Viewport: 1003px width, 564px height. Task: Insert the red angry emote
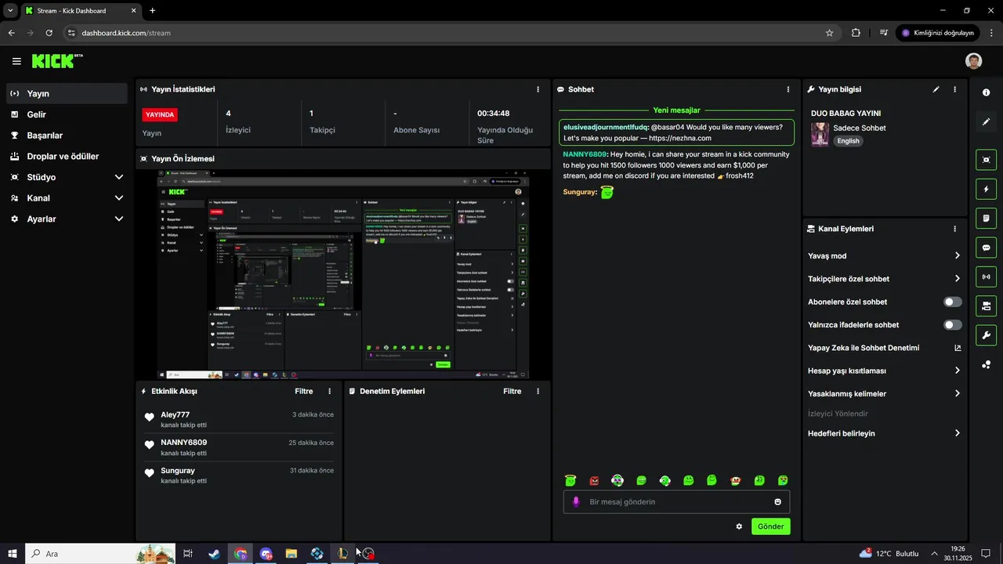coord(594,480)
